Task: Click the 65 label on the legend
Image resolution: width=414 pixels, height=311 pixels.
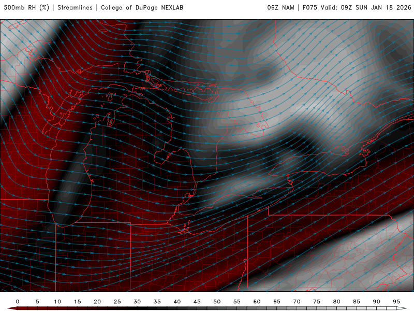Action: 277,302
